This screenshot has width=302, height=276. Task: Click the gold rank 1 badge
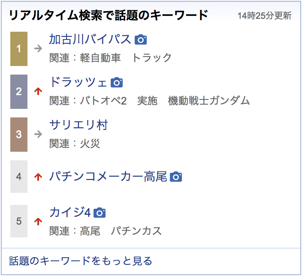point(19,49)
